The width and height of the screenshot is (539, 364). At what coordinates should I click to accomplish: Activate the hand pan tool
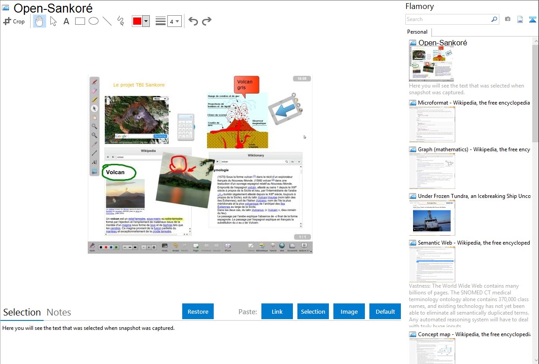pos(39,21)
